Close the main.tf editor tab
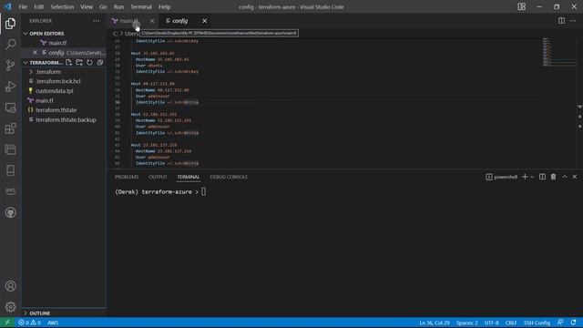583x328 pixels. (x=152, y=21)
